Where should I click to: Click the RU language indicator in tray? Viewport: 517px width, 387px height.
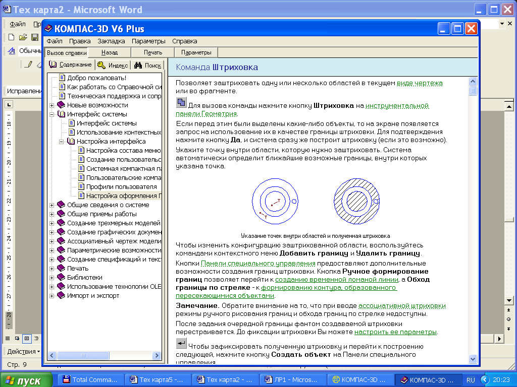coord(471,380)
